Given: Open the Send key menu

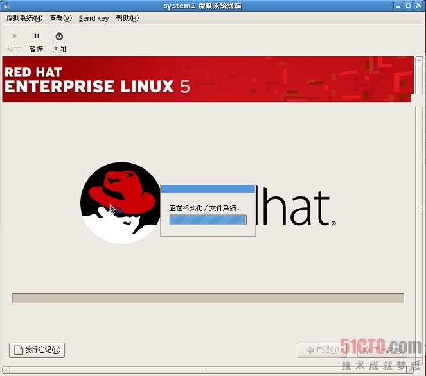Looking at the screenshot, I should click(x=94, y=18).
